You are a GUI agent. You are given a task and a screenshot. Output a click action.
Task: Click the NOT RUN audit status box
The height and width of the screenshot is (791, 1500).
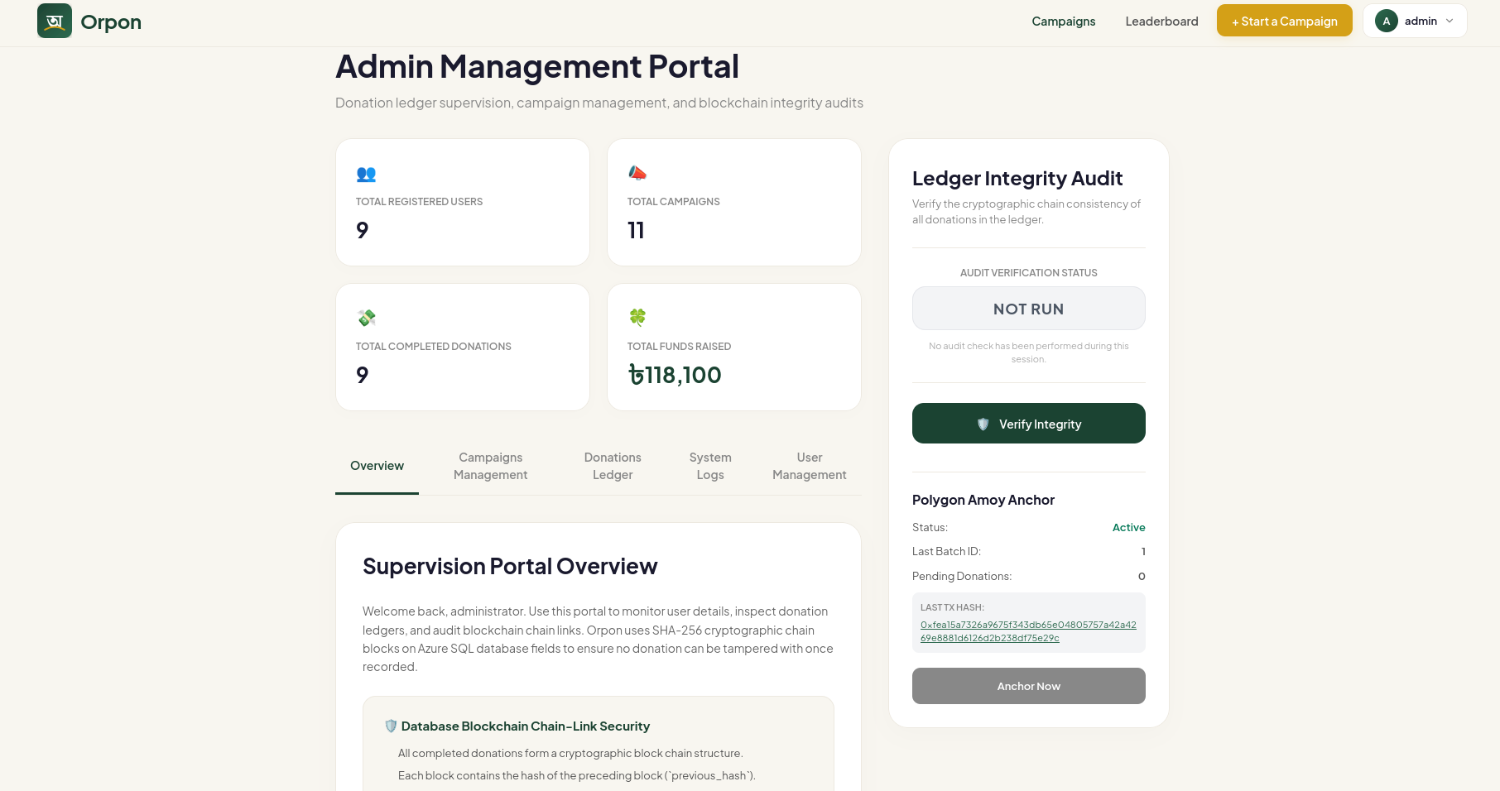pyautogui.click(x=1028, y=309)
